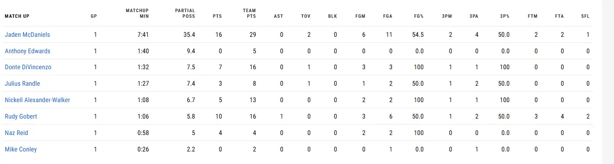
Task: Sort by 3P% column header
Action: 504,16
